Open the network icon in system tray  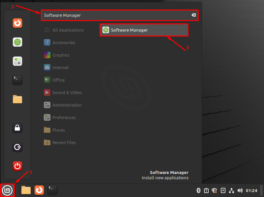tap(231, 190)
